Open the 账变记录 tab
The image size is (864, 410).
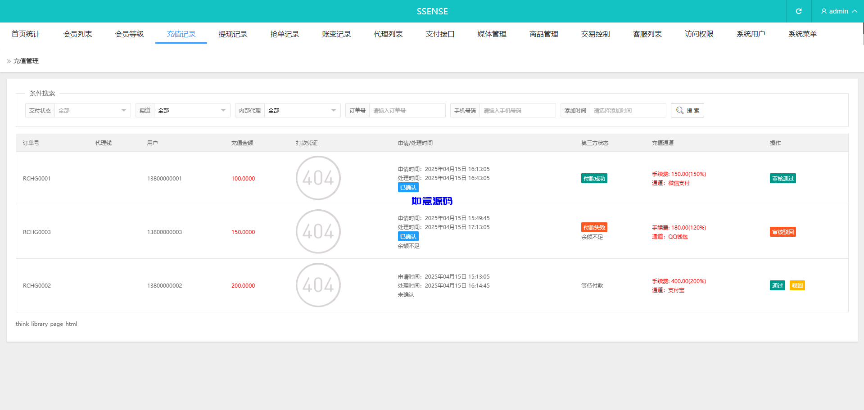[x=336, y=34]
